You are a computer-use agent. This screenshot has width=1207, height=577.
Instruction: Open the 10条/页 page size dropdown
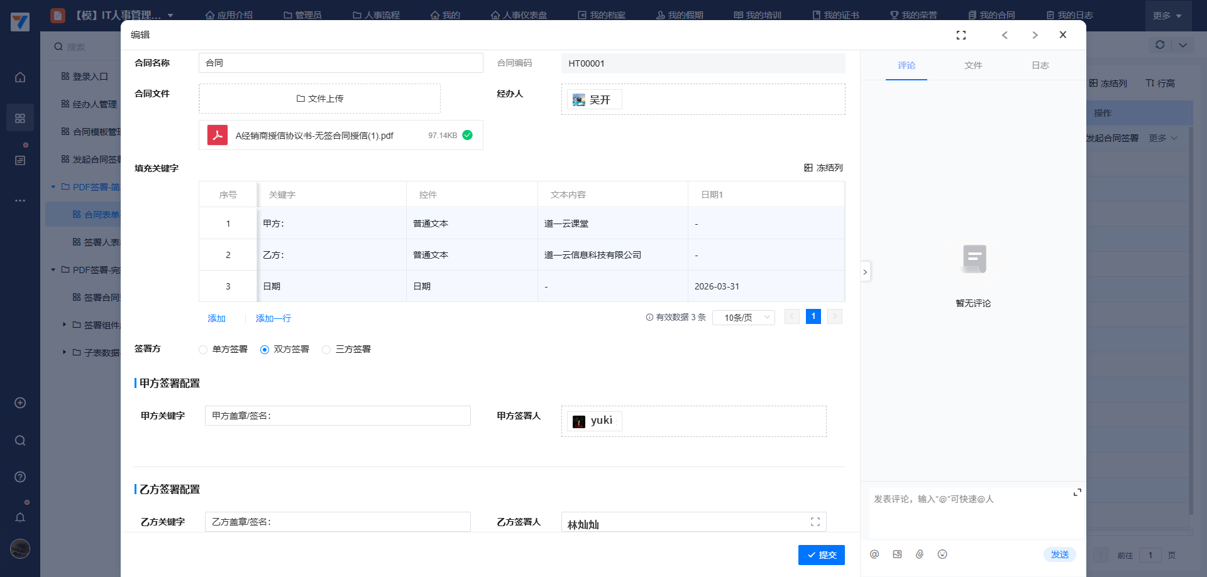coord(744,318)
